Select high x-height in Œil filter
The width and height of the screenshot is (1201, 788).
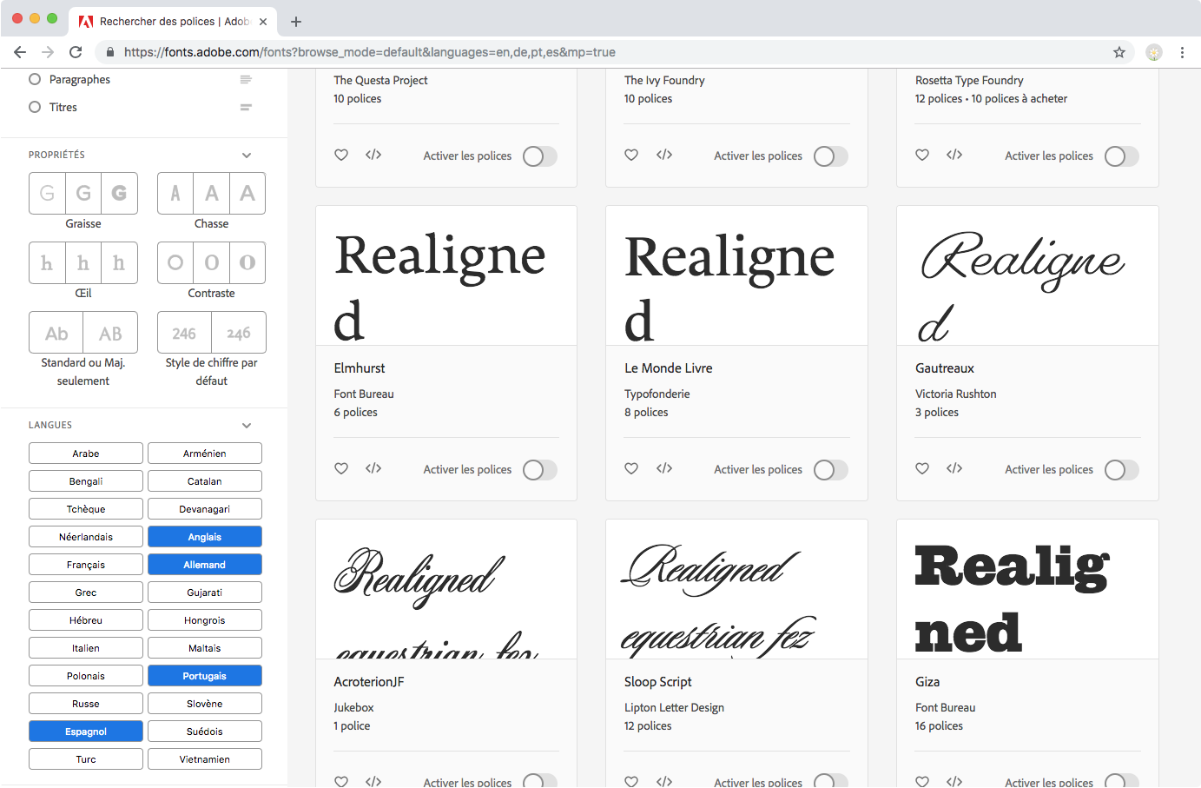[119, 262]
